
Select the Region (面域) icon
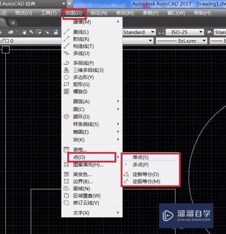point(66,188)
